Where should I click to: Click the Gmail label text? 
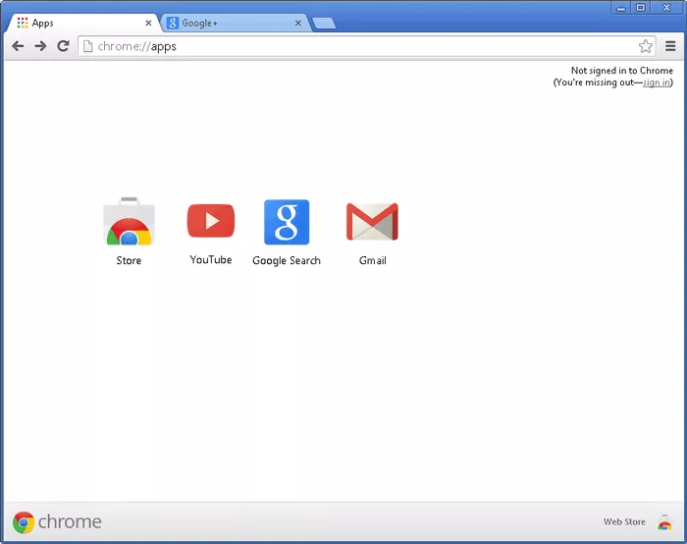click(372, 260)
